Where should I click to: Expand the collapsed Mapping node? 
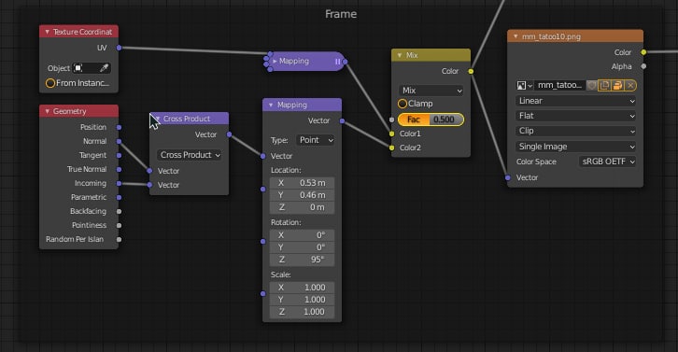pyautogui.click(x=275, y=62)
